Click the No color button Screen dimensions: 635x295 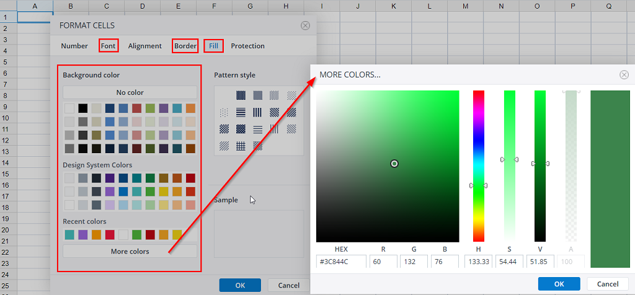(130, 92)
